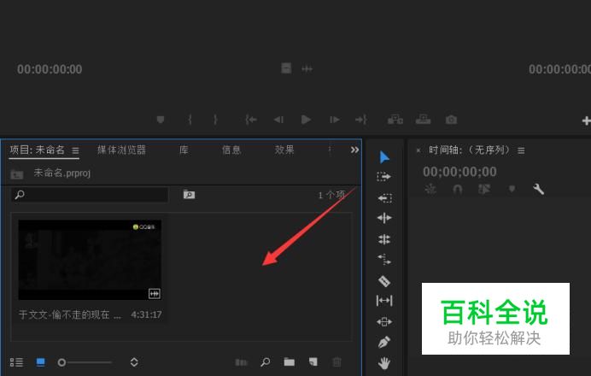Go to Out point button
Viewport: 591px width, 376px height.
361,120
